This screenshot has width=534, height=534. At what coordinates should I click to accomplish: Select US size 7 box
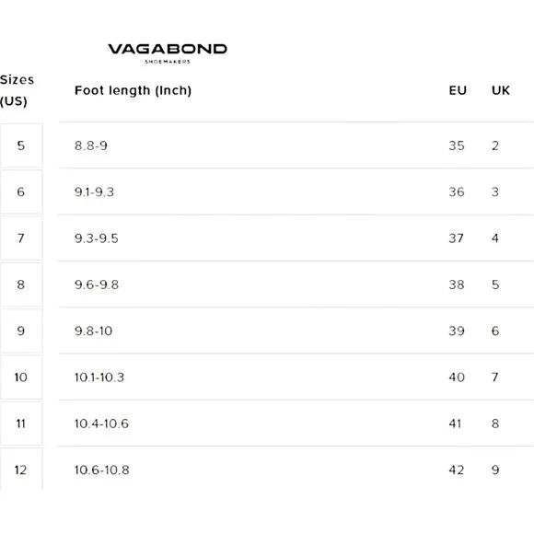21,238
